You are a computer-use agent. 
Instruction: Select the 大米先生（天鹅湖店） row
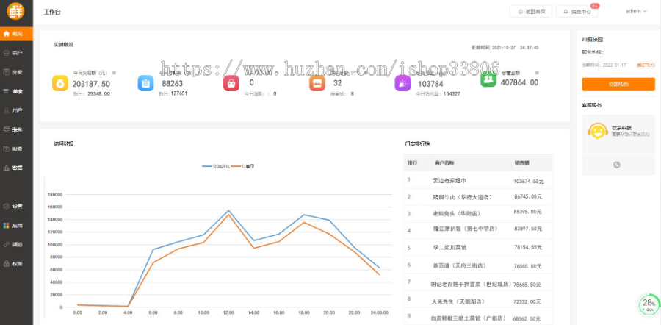478,299
